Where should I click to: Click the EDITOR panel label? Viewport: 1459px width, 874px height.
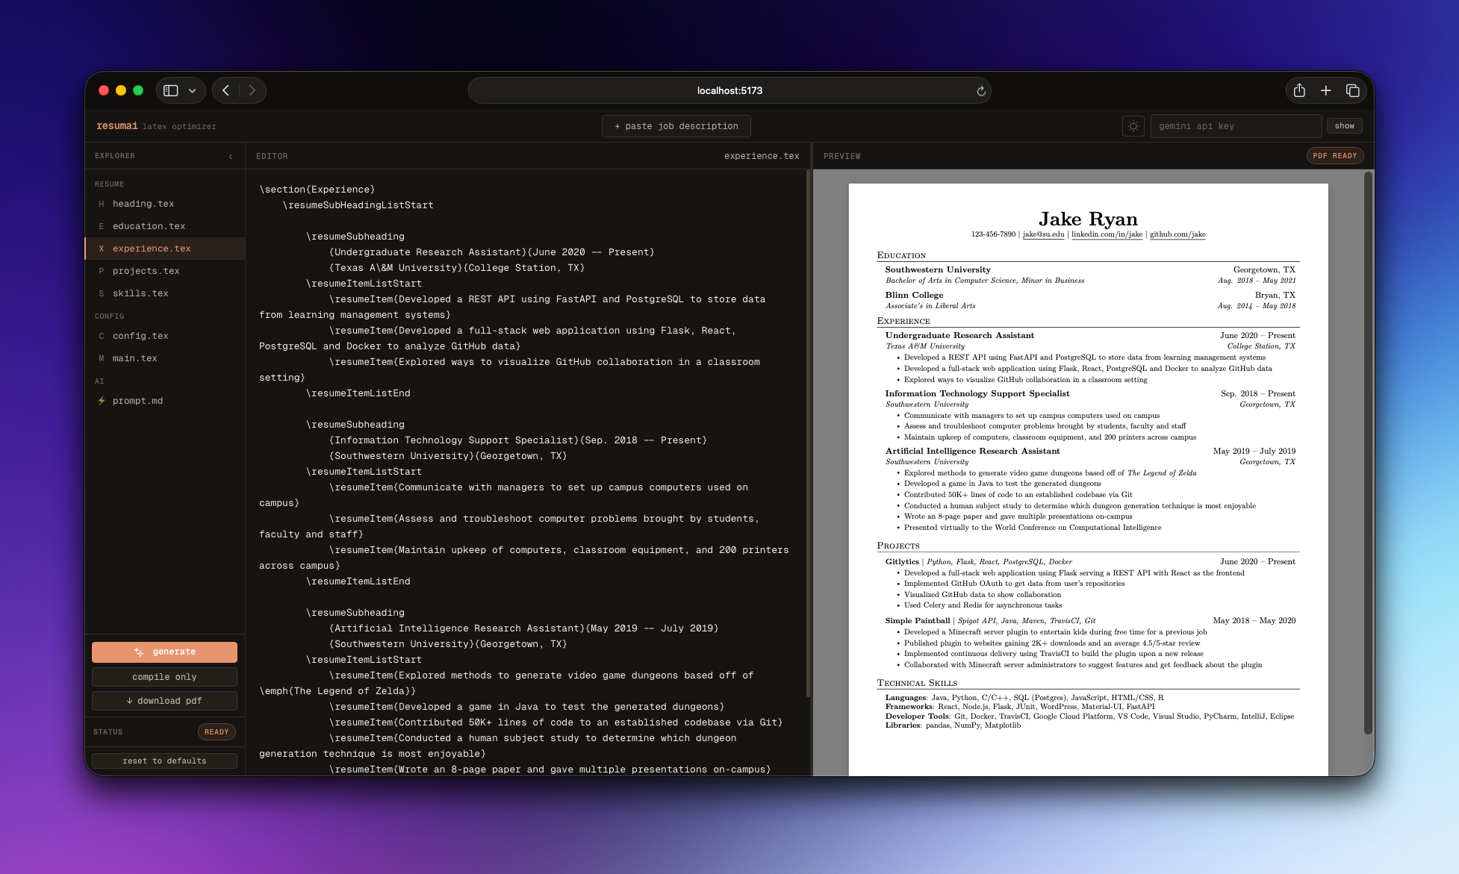click(272, 156)
